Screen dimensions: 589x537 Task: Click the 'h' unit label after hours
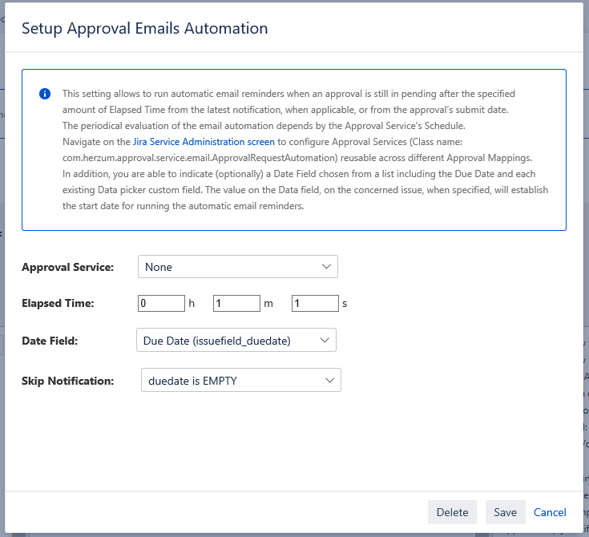192,304
